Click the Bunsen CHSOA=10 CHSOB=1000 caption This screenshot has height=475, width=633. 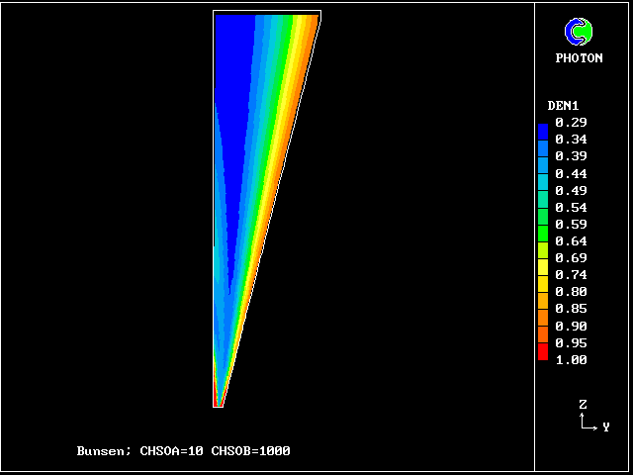click(183, 451)
